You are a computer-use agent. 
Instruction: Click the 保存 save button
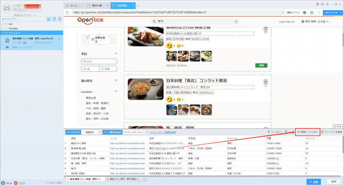tap(334, 182)
